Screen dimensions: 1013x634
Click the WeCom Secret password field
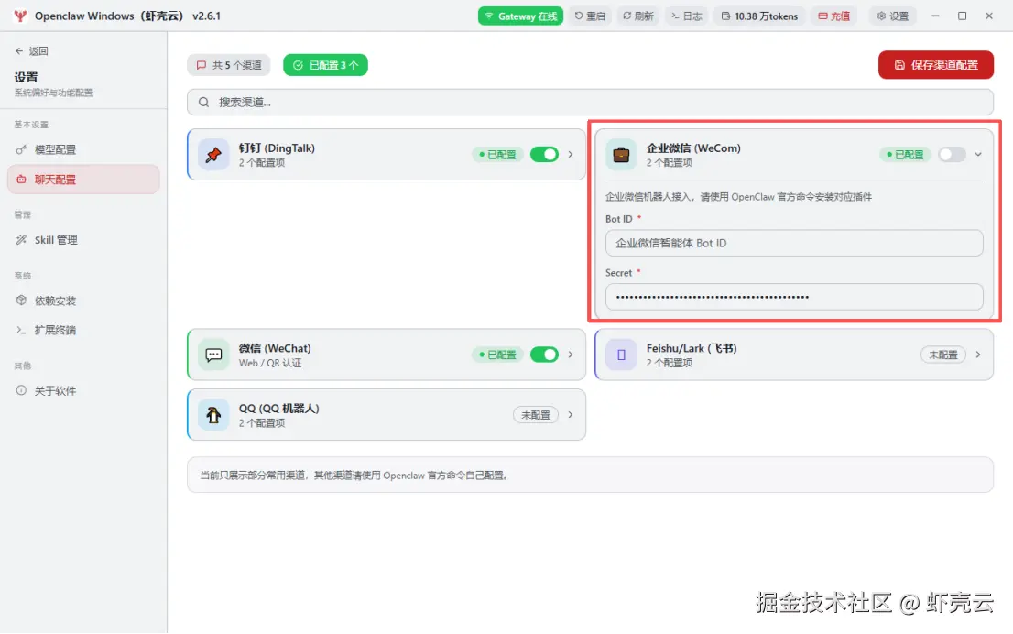[794, 297]
